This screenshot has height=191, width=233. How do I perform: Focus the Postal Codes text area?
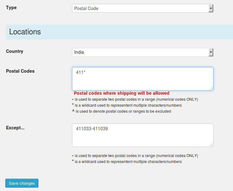click(x=143, y=79)
